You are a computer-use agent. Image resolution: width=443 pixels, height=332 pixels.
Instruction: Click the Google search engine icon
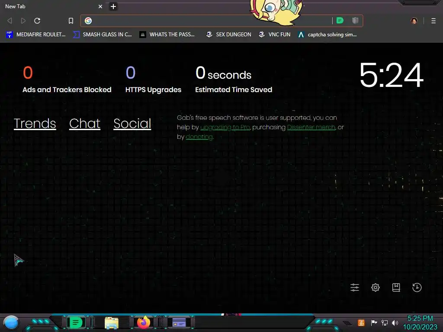pos(88,21)
